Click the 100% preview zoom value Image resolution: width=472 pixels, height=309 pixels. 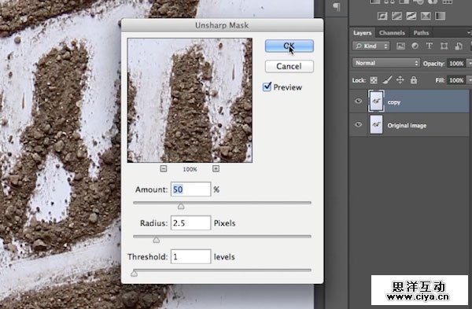click(190, 169)
